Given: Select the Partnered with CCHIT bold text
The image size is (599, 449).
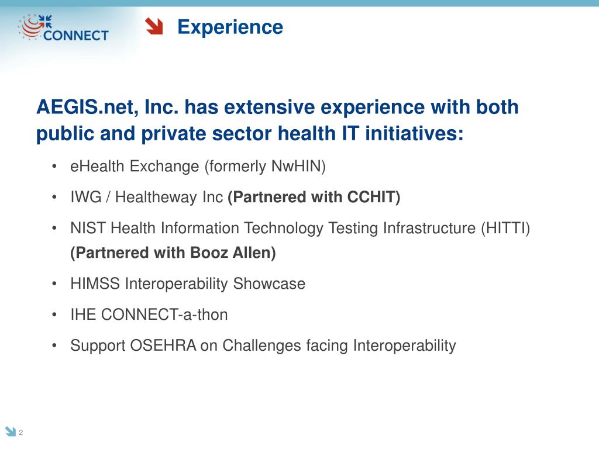Looking at the screenshot, I should (x=314, y=197).
